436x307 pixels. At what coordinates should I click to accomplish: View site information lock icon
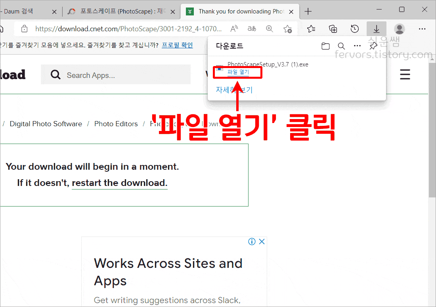[x=25, y=28]
